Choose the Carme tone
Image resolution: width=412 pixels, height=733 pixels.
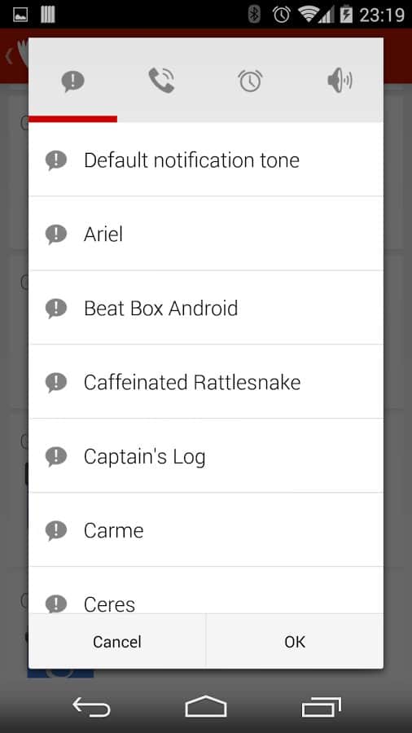click(206, 529)
